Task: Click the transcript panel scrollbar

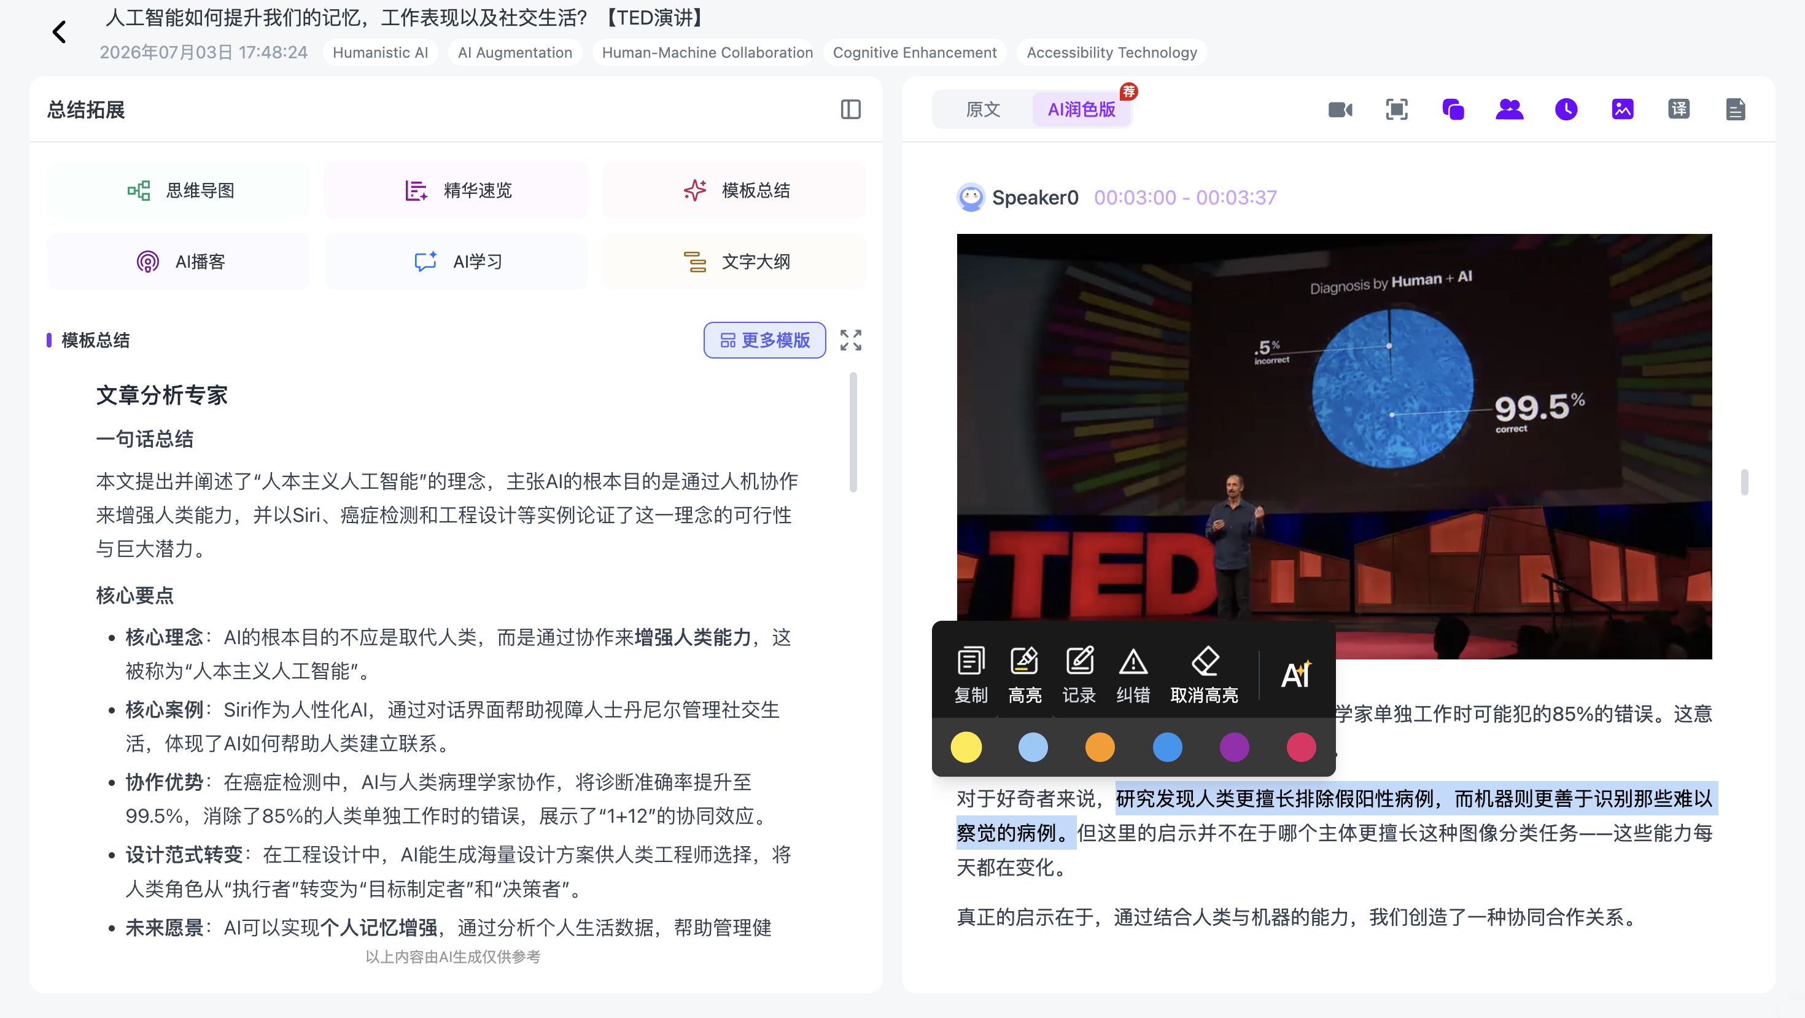Action: pos(1744,482)
